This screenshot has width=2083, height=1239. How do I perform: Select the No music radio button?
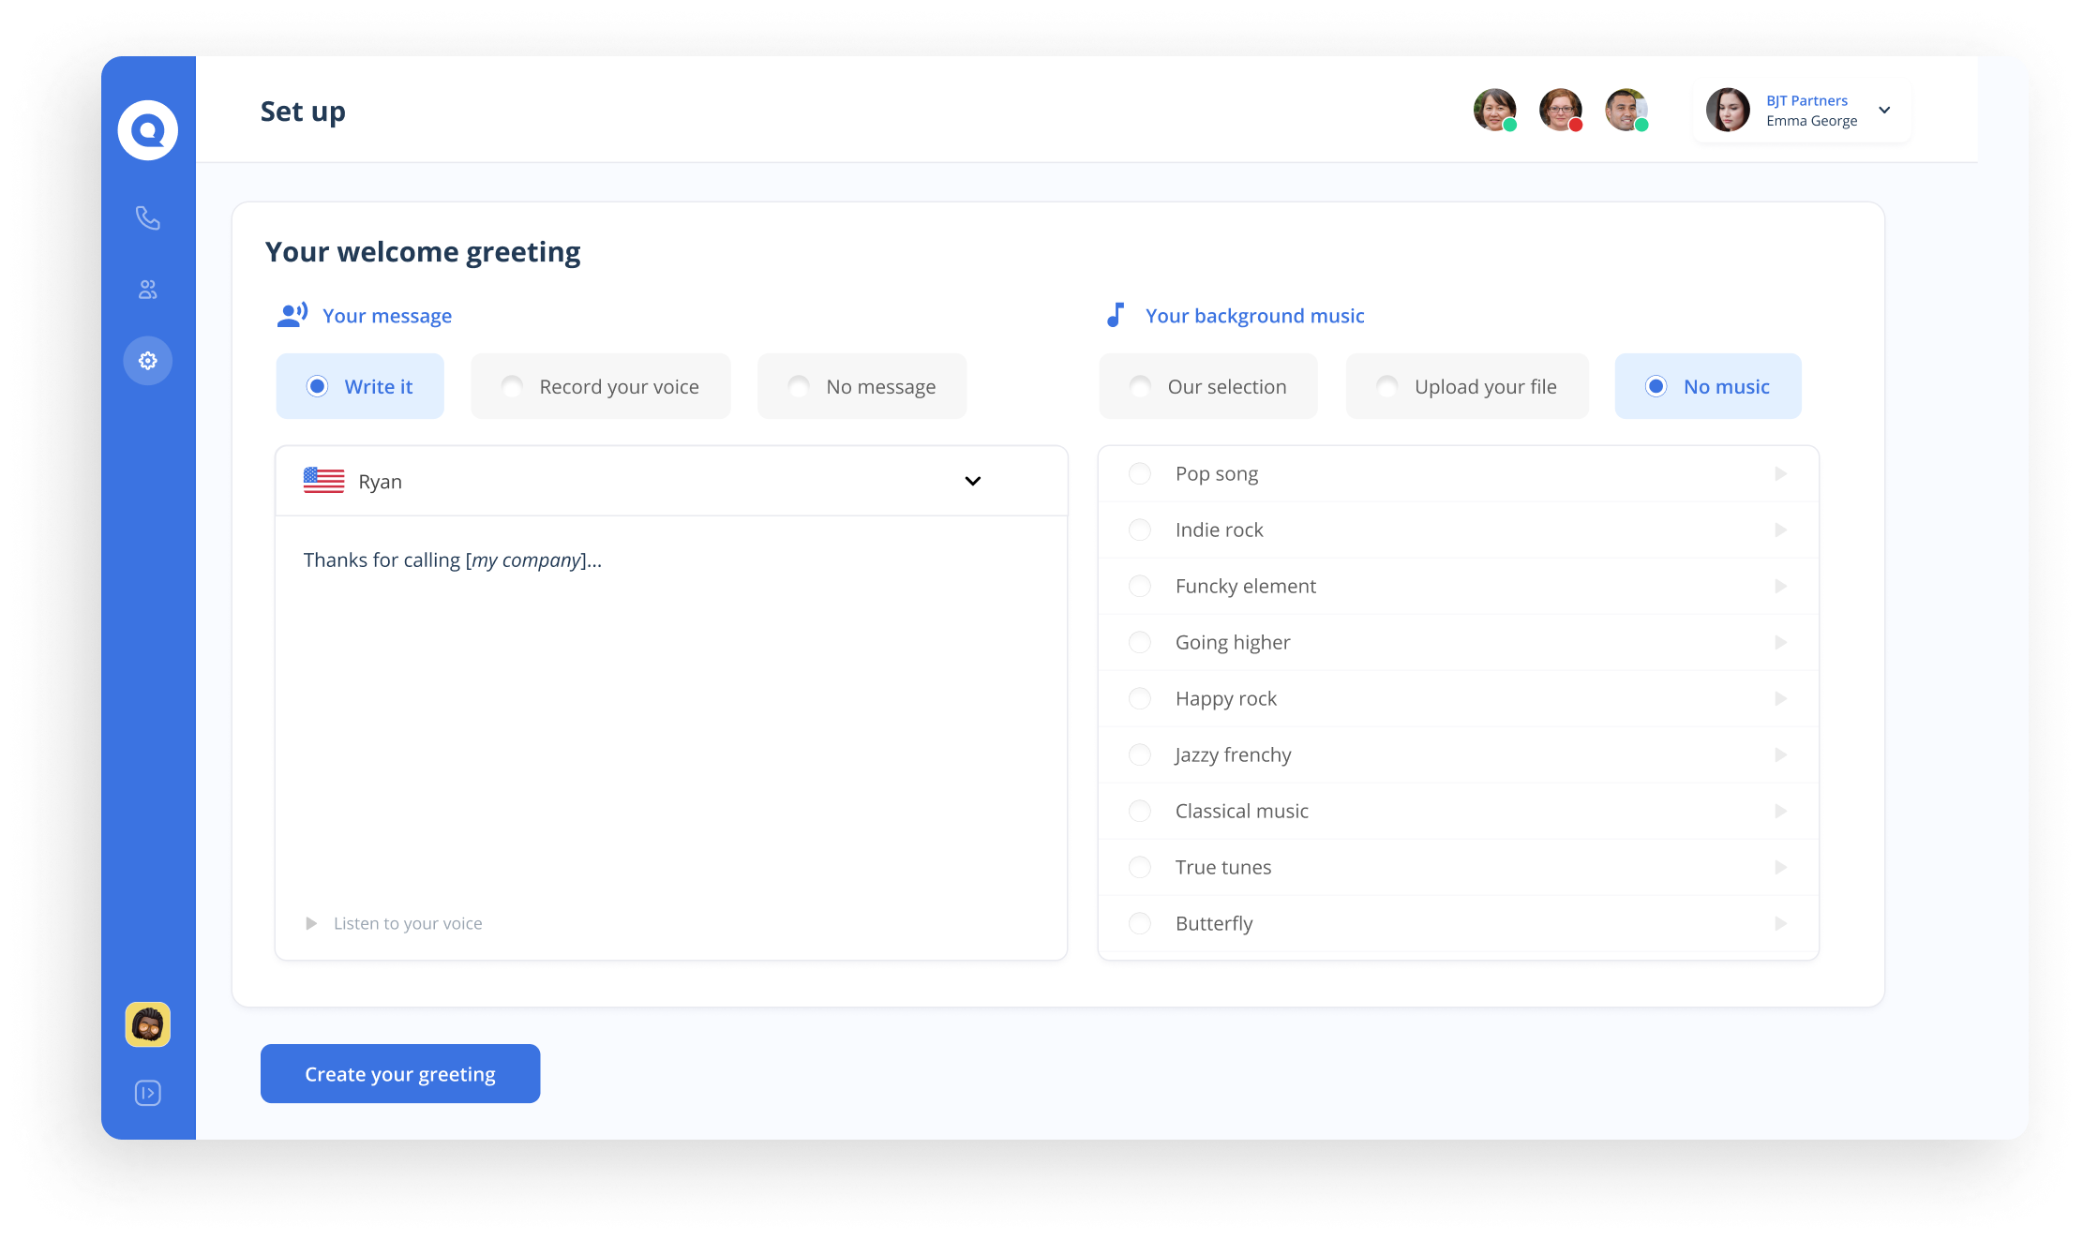(x=1656, y=386)
